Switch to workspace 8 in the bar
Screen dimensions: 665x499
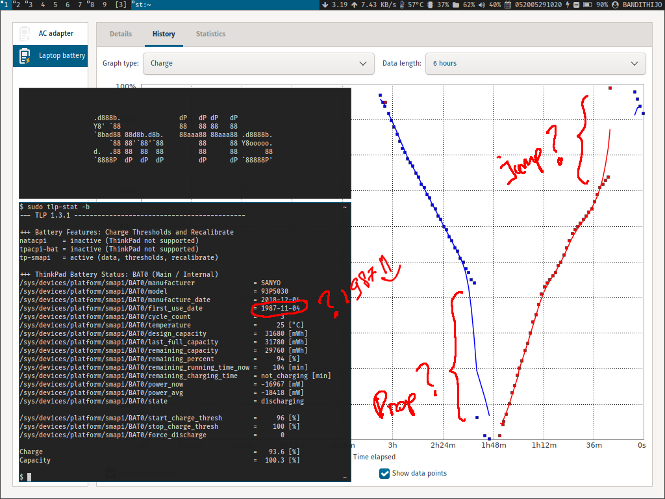click(x=92, y=5)
